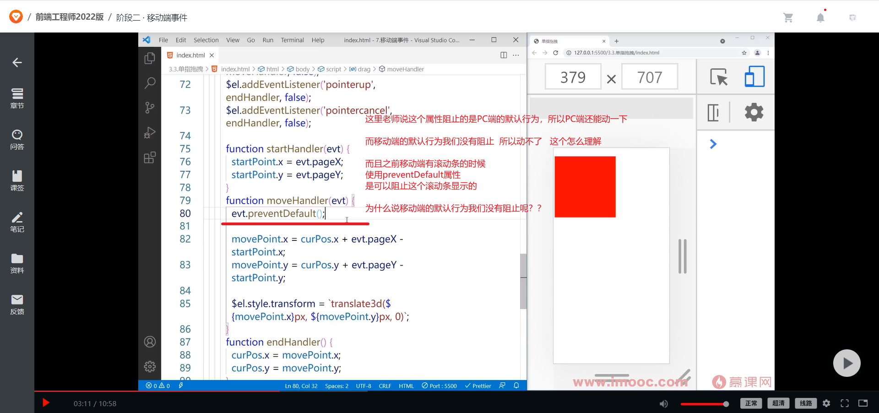Reload the browser page
The width and height of the screenshot is (879, 413).
[x=555, y=53]
